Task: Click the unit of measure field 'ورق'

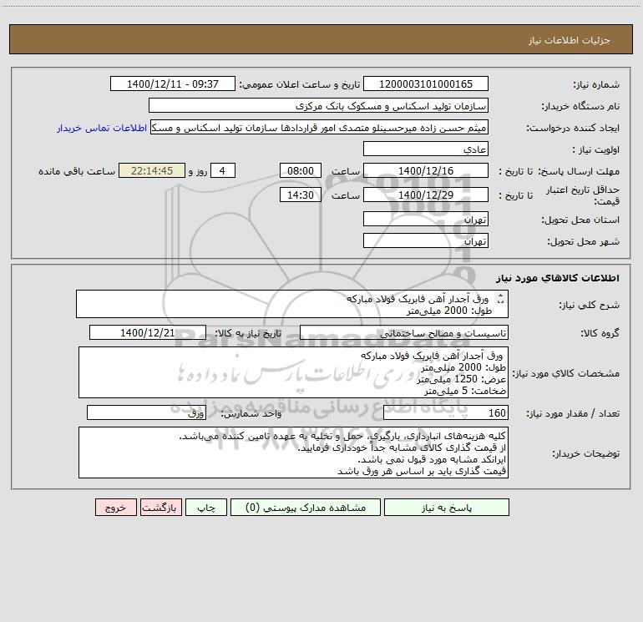Action: pos(146,412)
